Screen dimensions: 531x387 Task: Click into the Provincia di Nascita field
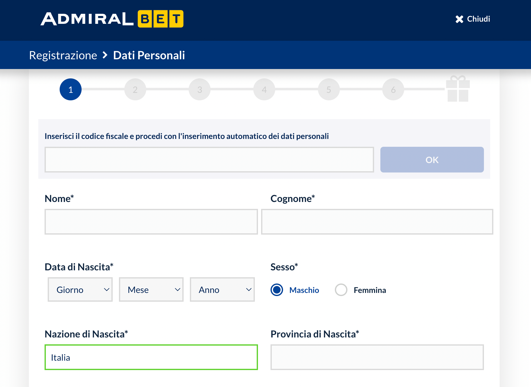pyautogui.click(x=377, y=357)
